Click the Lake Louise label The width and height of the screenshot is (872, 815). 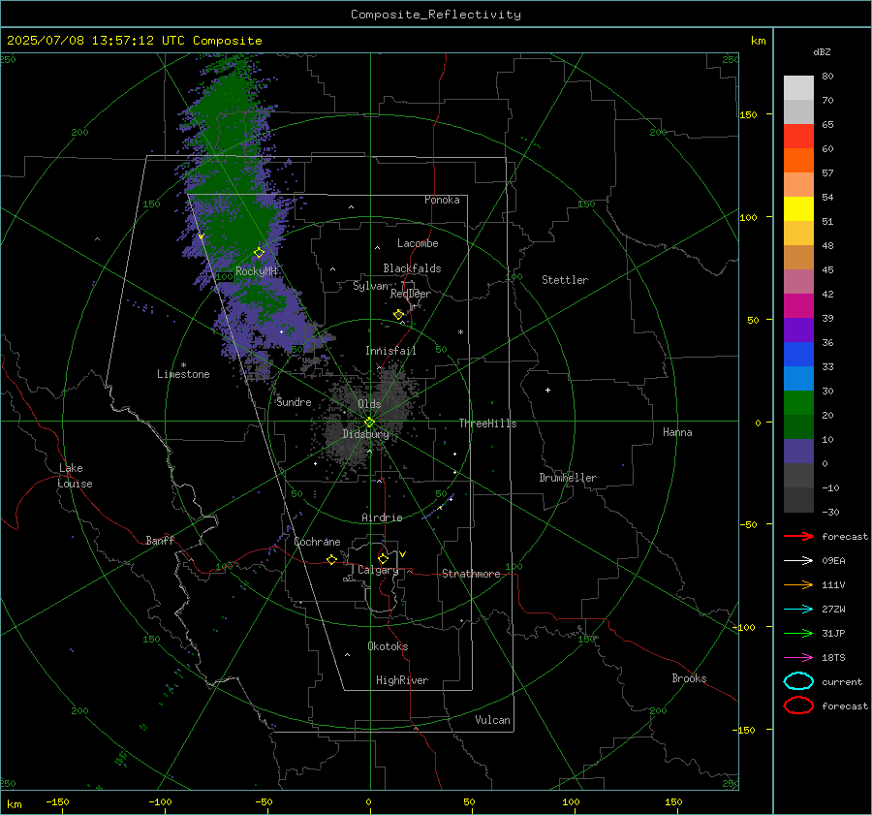[x=75, y=476]
